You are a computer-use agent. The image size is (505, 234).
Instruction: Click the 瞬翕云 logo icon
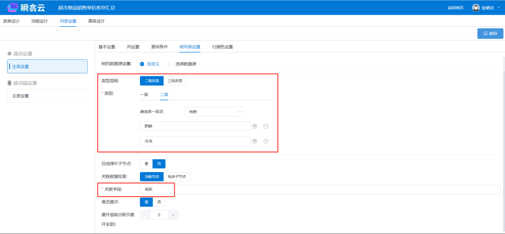pos(13,8)
